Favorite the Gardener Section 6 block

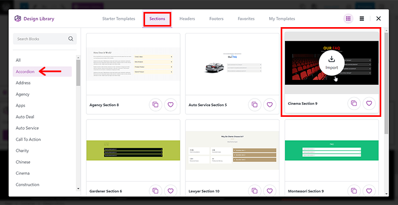pyautogui.click(x=171, y=191)
